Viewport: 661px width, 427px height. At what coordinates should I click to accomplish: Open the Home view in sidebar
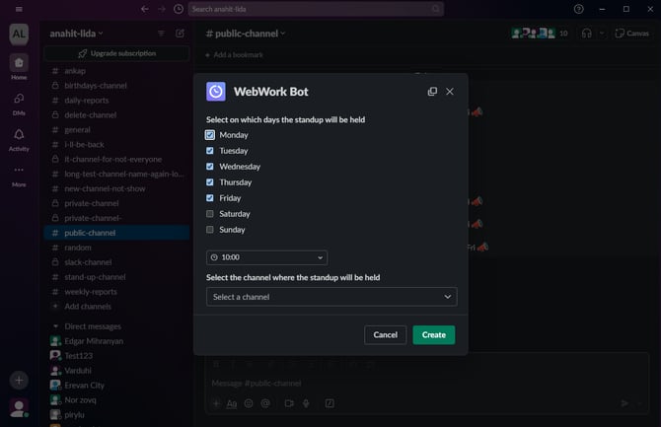pyautogui.click(x=19, y=65)
